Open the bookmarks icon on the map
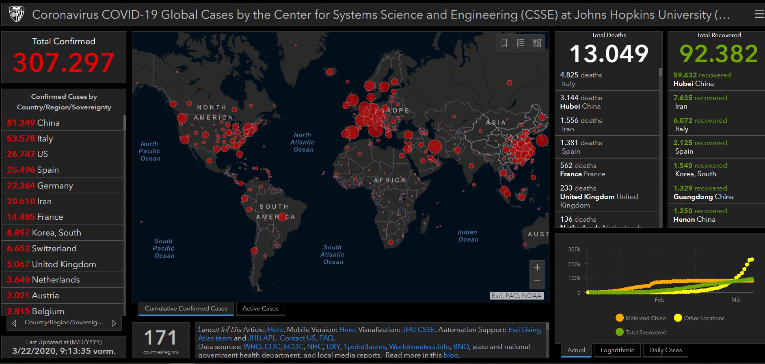The width and height of the screenshot is (765, 364). click(504, 43)
